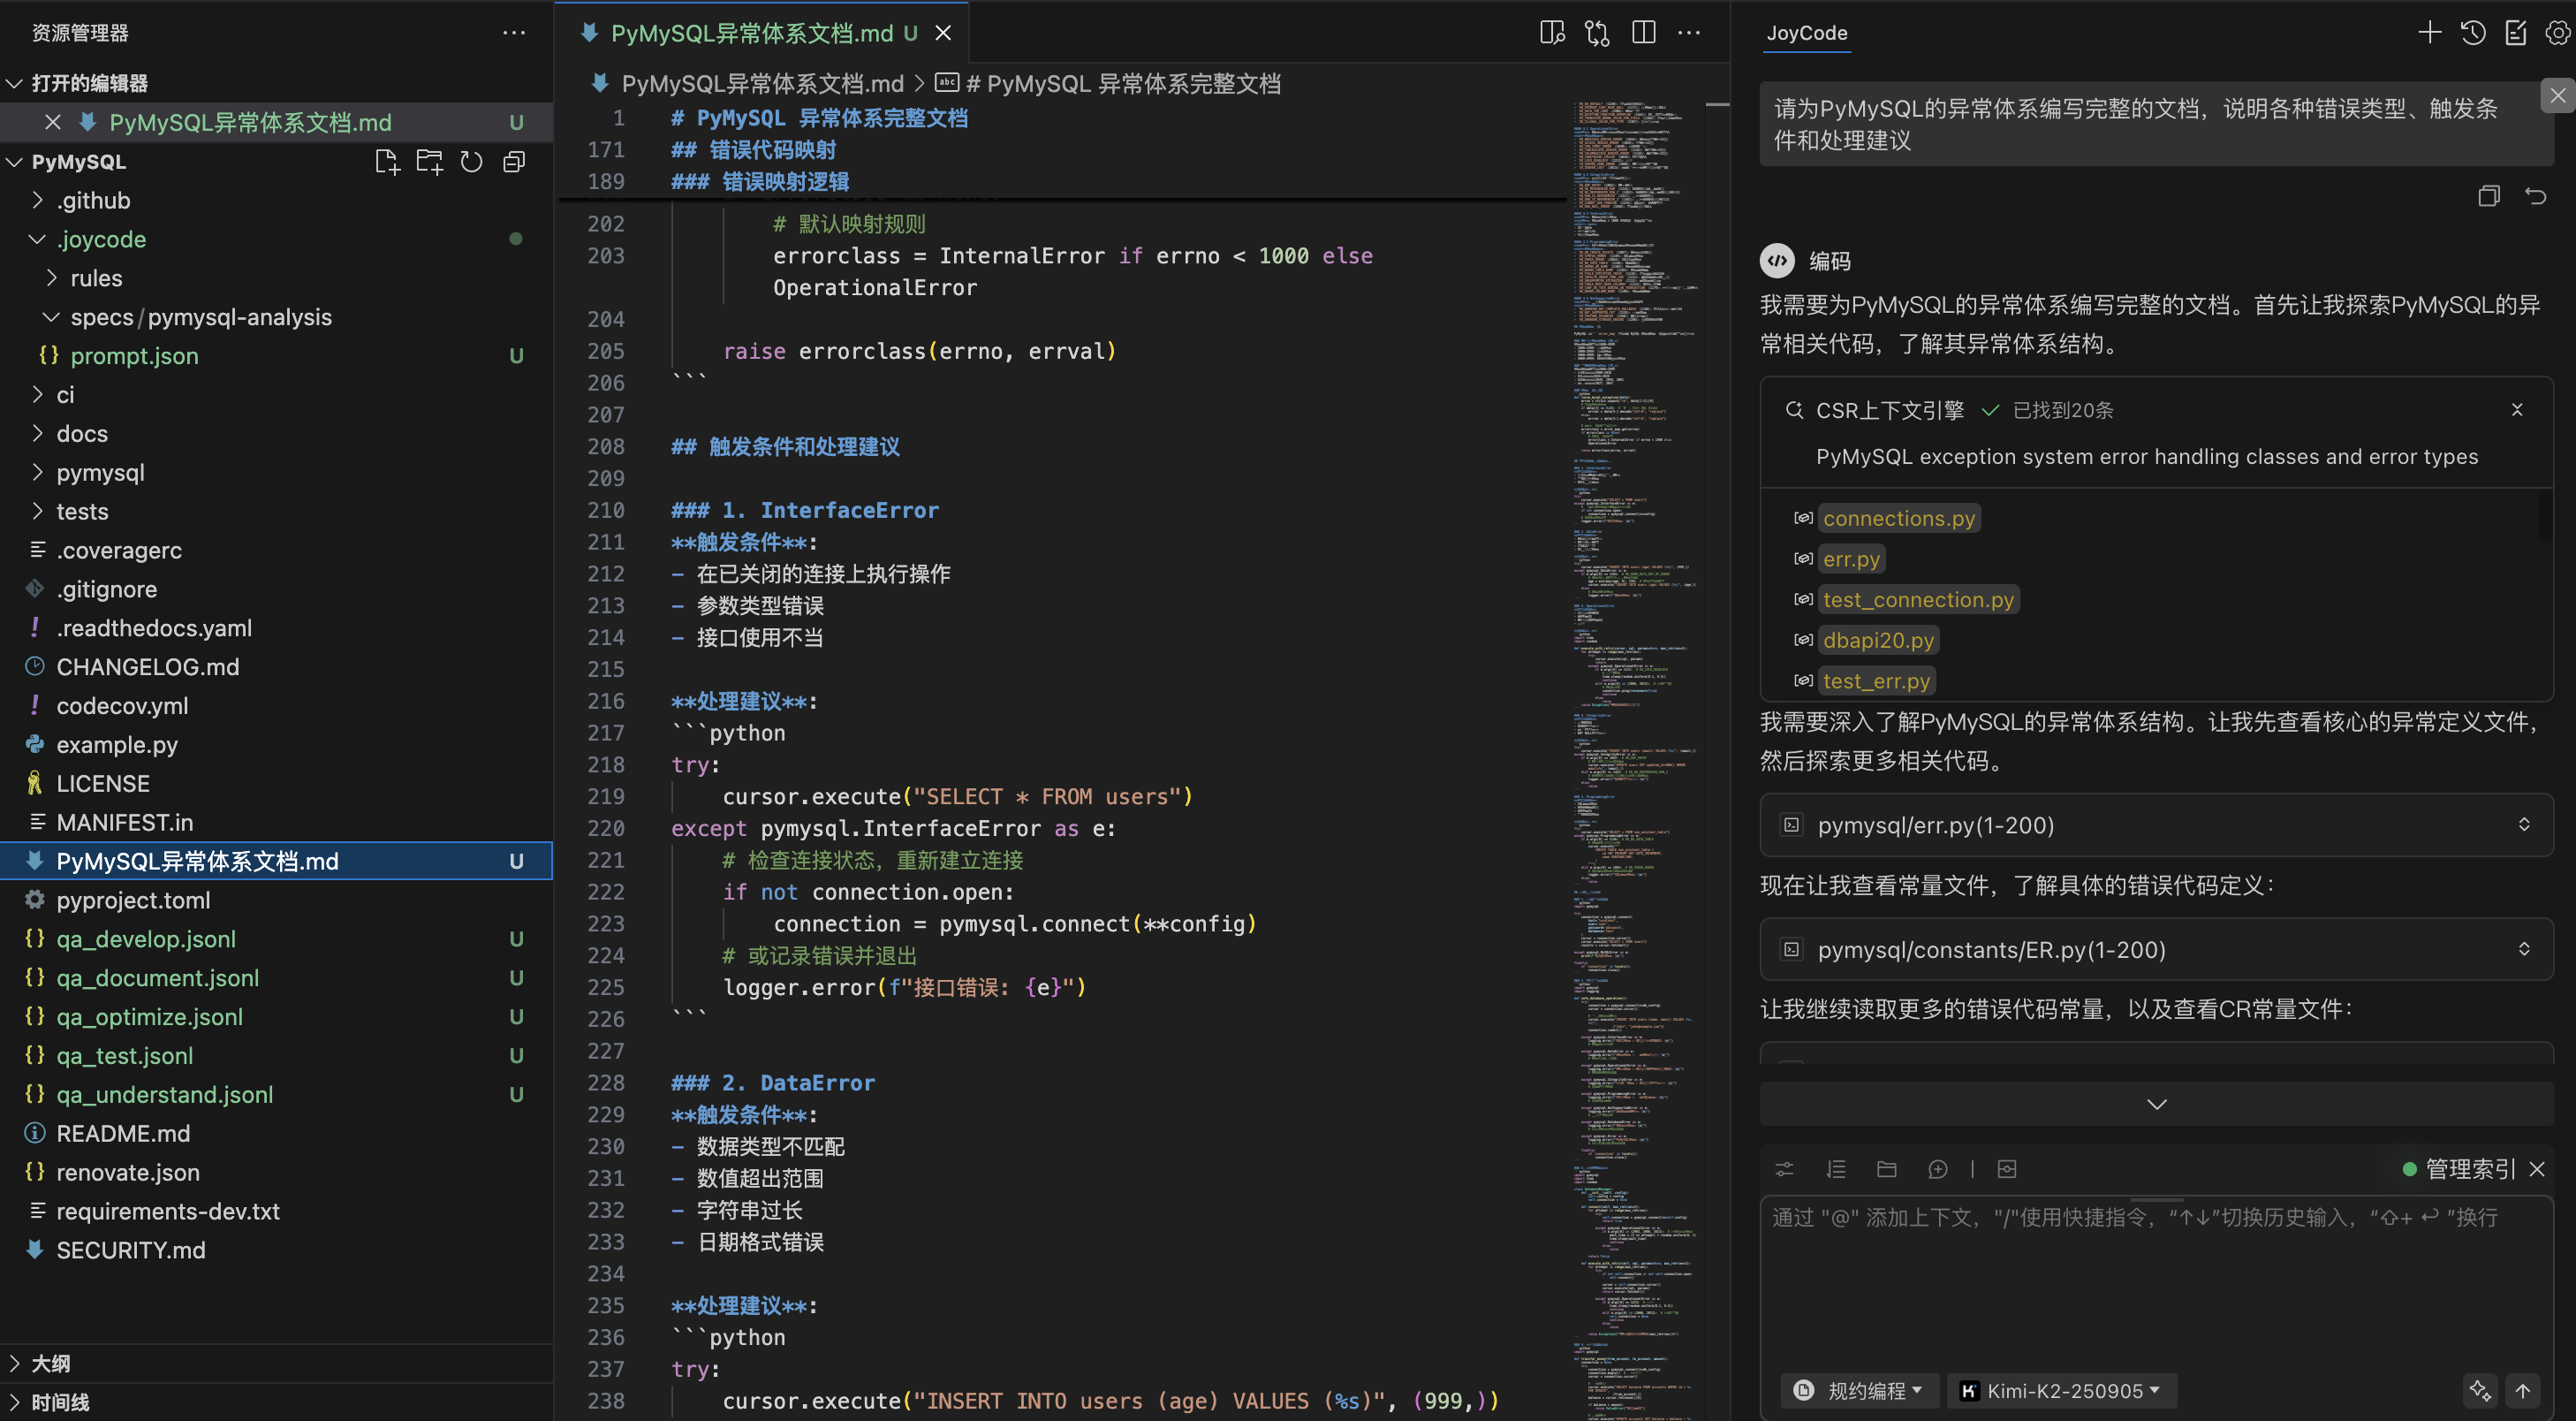Viewport: 2576px width, 1421px height.
Task: Select the PyMySQL异常体系文档.md editor tab
Action: click(752, 33)
